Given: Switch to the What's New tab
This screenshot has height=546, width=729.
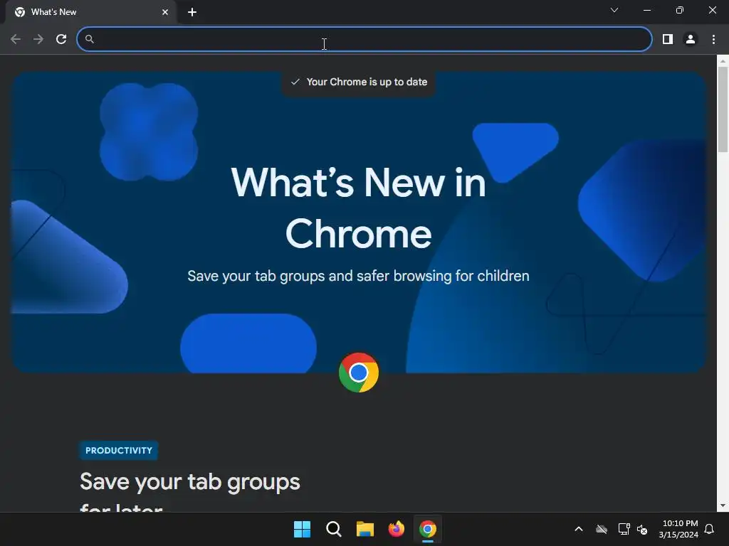Looking at the screenshot, I should tap(90, 12).
